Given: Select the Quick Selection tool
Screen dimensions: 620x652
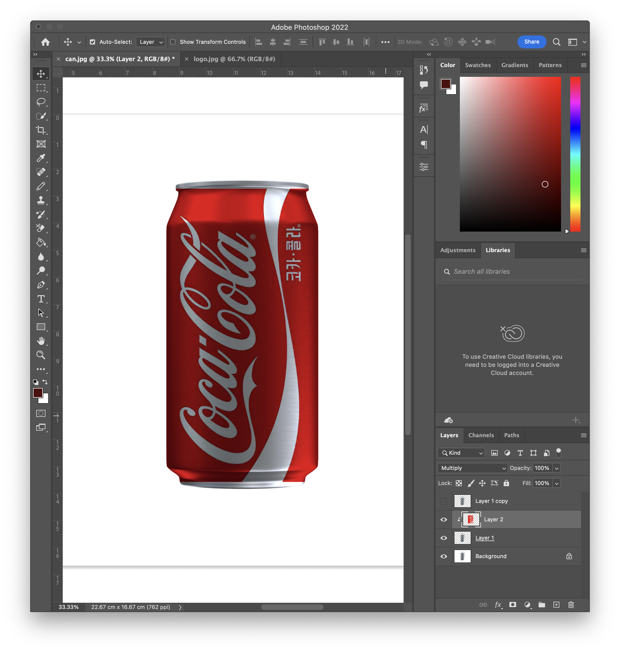Looking at the screenshot, I should (x=41, y=116).
